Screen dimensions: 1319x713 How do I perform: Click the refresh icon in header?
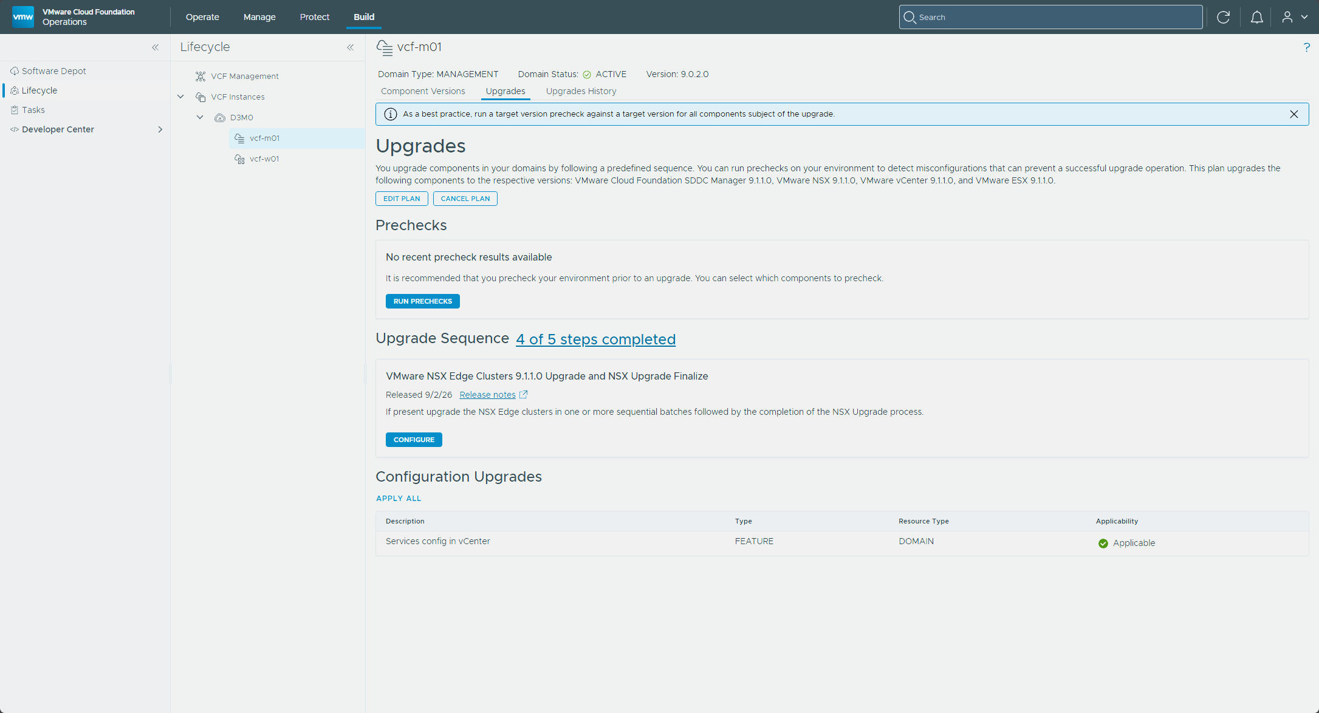click(1224, 17)
